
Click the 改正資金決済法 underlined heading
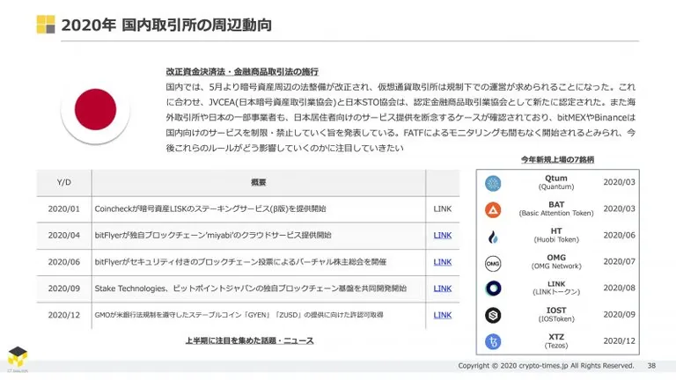coord(242,71)
